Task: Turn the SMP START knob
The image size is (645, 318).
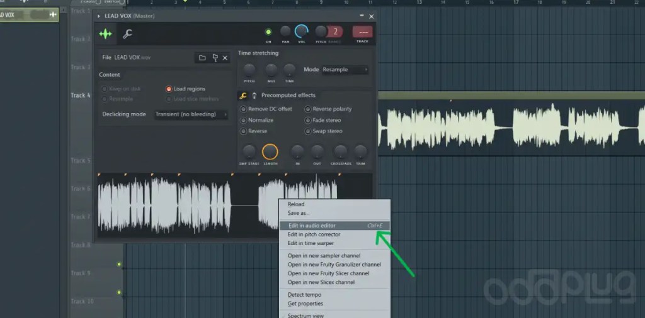Action: (x=249, y=152)
